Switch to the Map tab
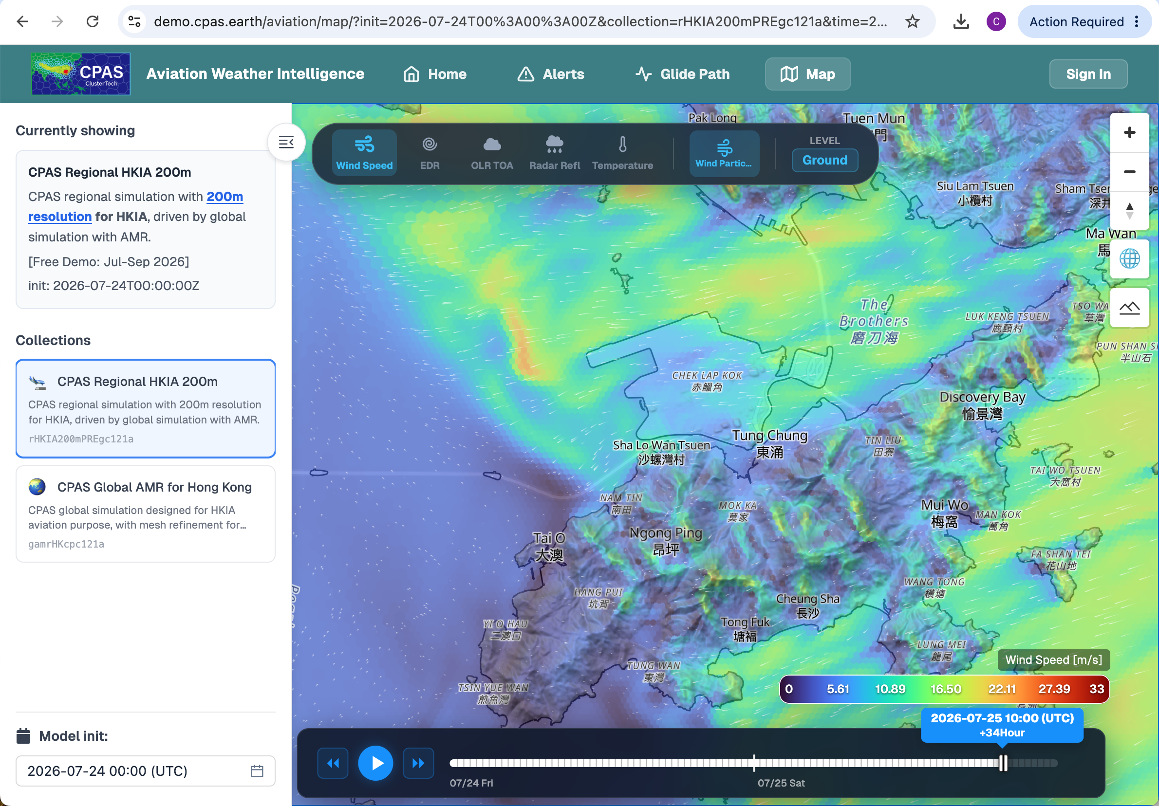Screen dimensions: 1159x806 point(807,74)
